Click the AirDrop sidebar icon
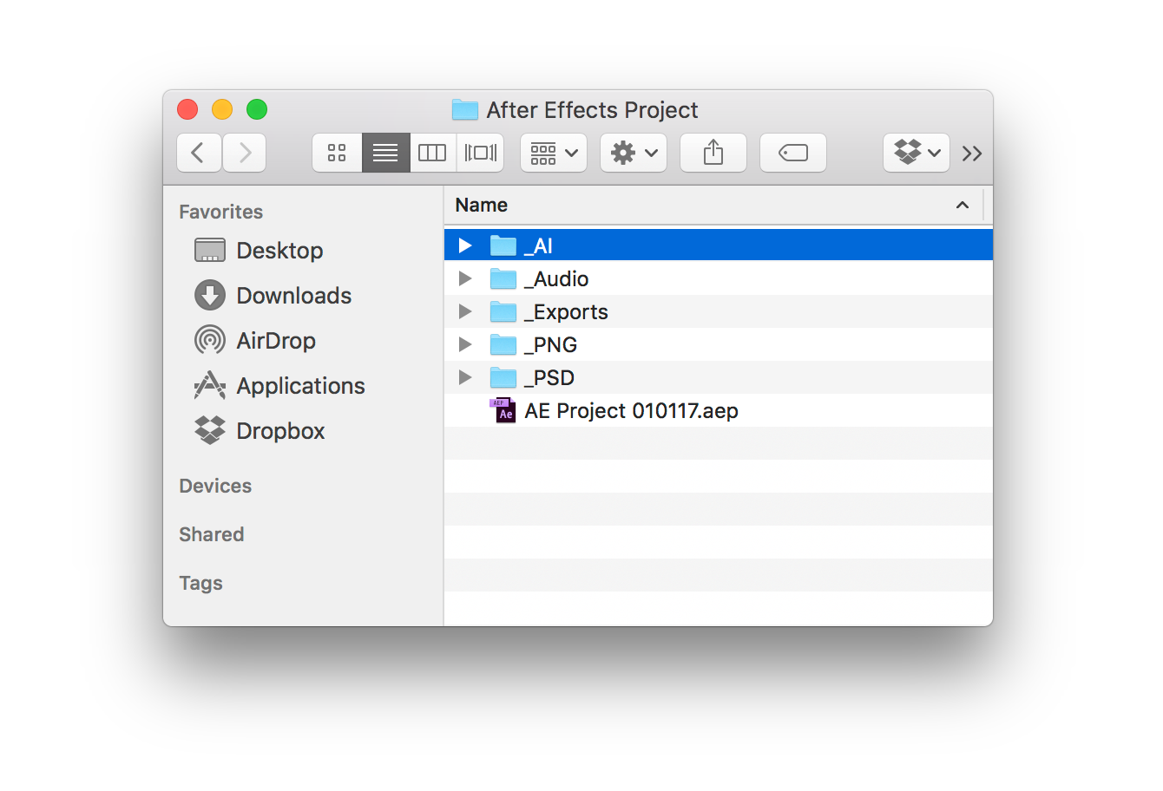This screenshot has width=1163, height=791. point(210,341)
